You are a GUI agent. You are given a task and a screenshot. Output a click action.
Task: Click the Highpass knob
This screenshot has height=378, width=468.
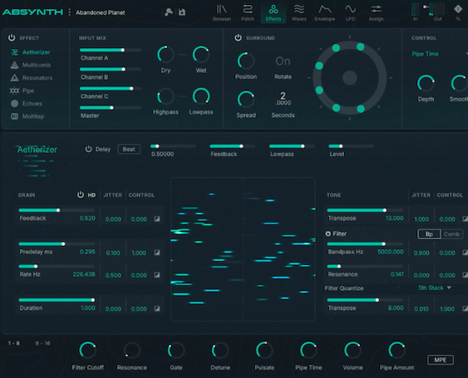[x=165, y=96]
